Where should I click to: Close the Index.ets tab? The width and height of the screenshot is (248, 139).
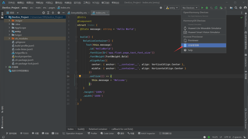click(107, 13)
